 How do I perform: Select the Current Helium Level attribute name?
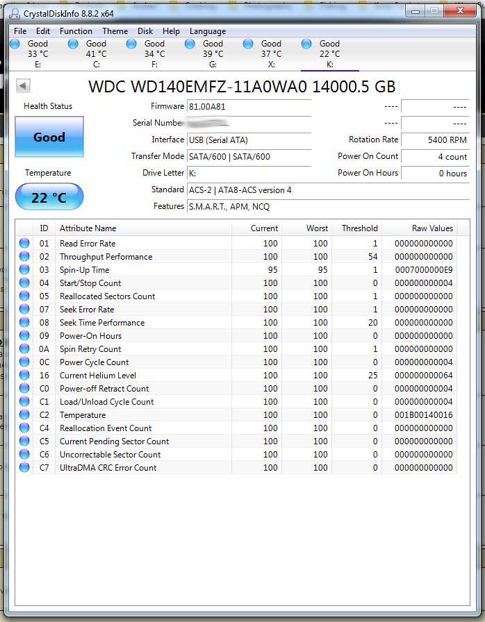click(x=98, y=376)
